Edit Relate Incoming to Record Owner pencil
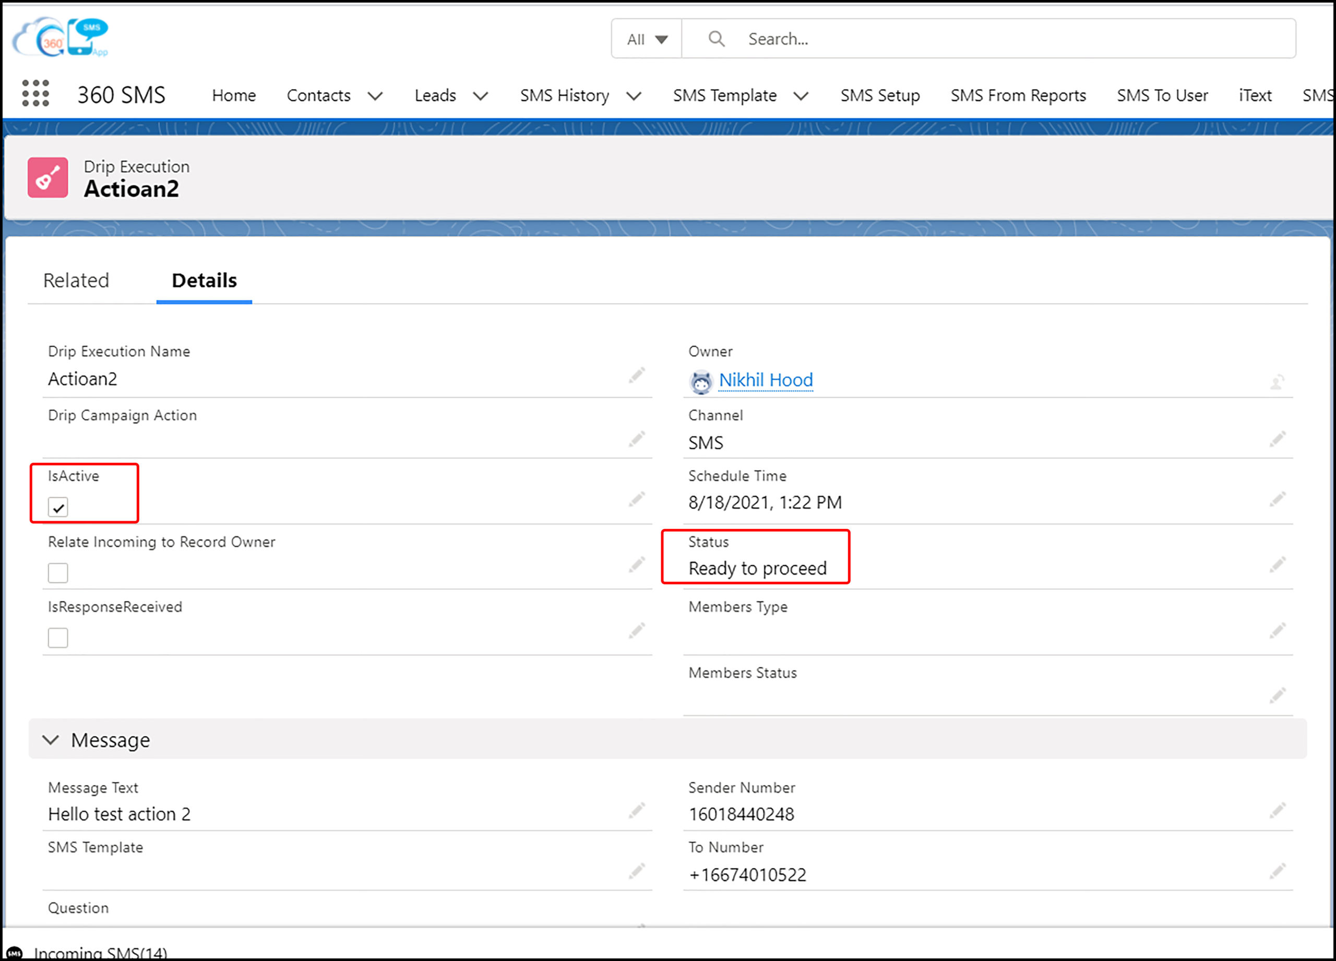Viewport: 1336px width, 961px height. [x=637, y=566]
